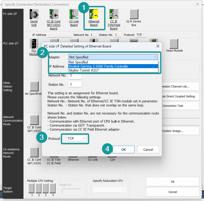The width and height of the screenshot is (204, 201).
Task: Click the Station No. field in dialog
Action: coord(75,84)
